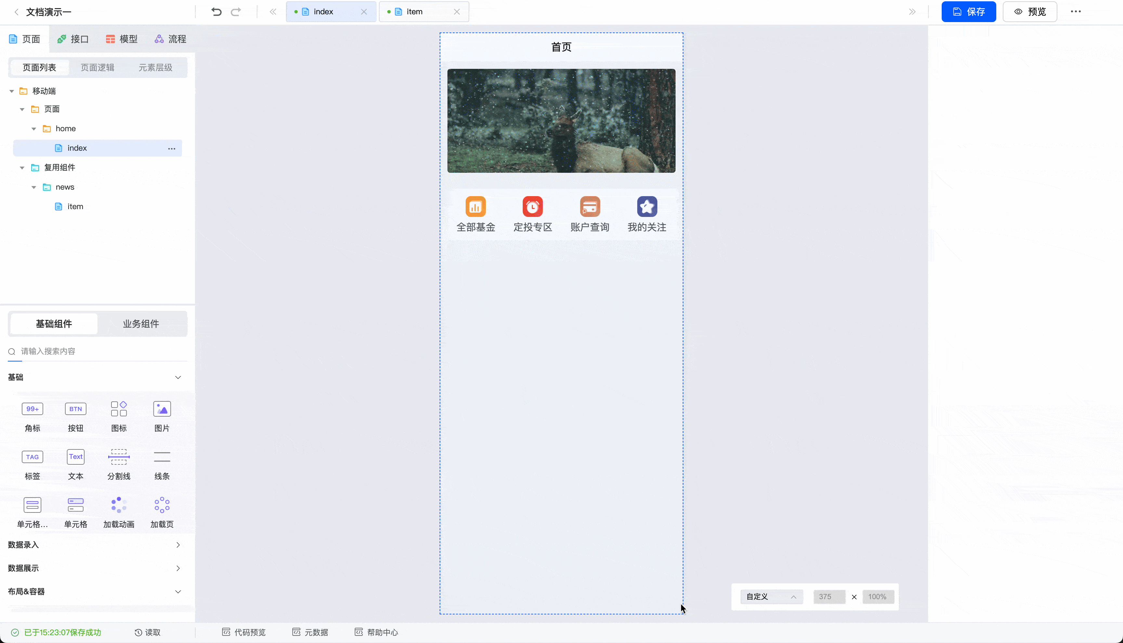Select the 加载页 component icon

click(x=162, y=504)
